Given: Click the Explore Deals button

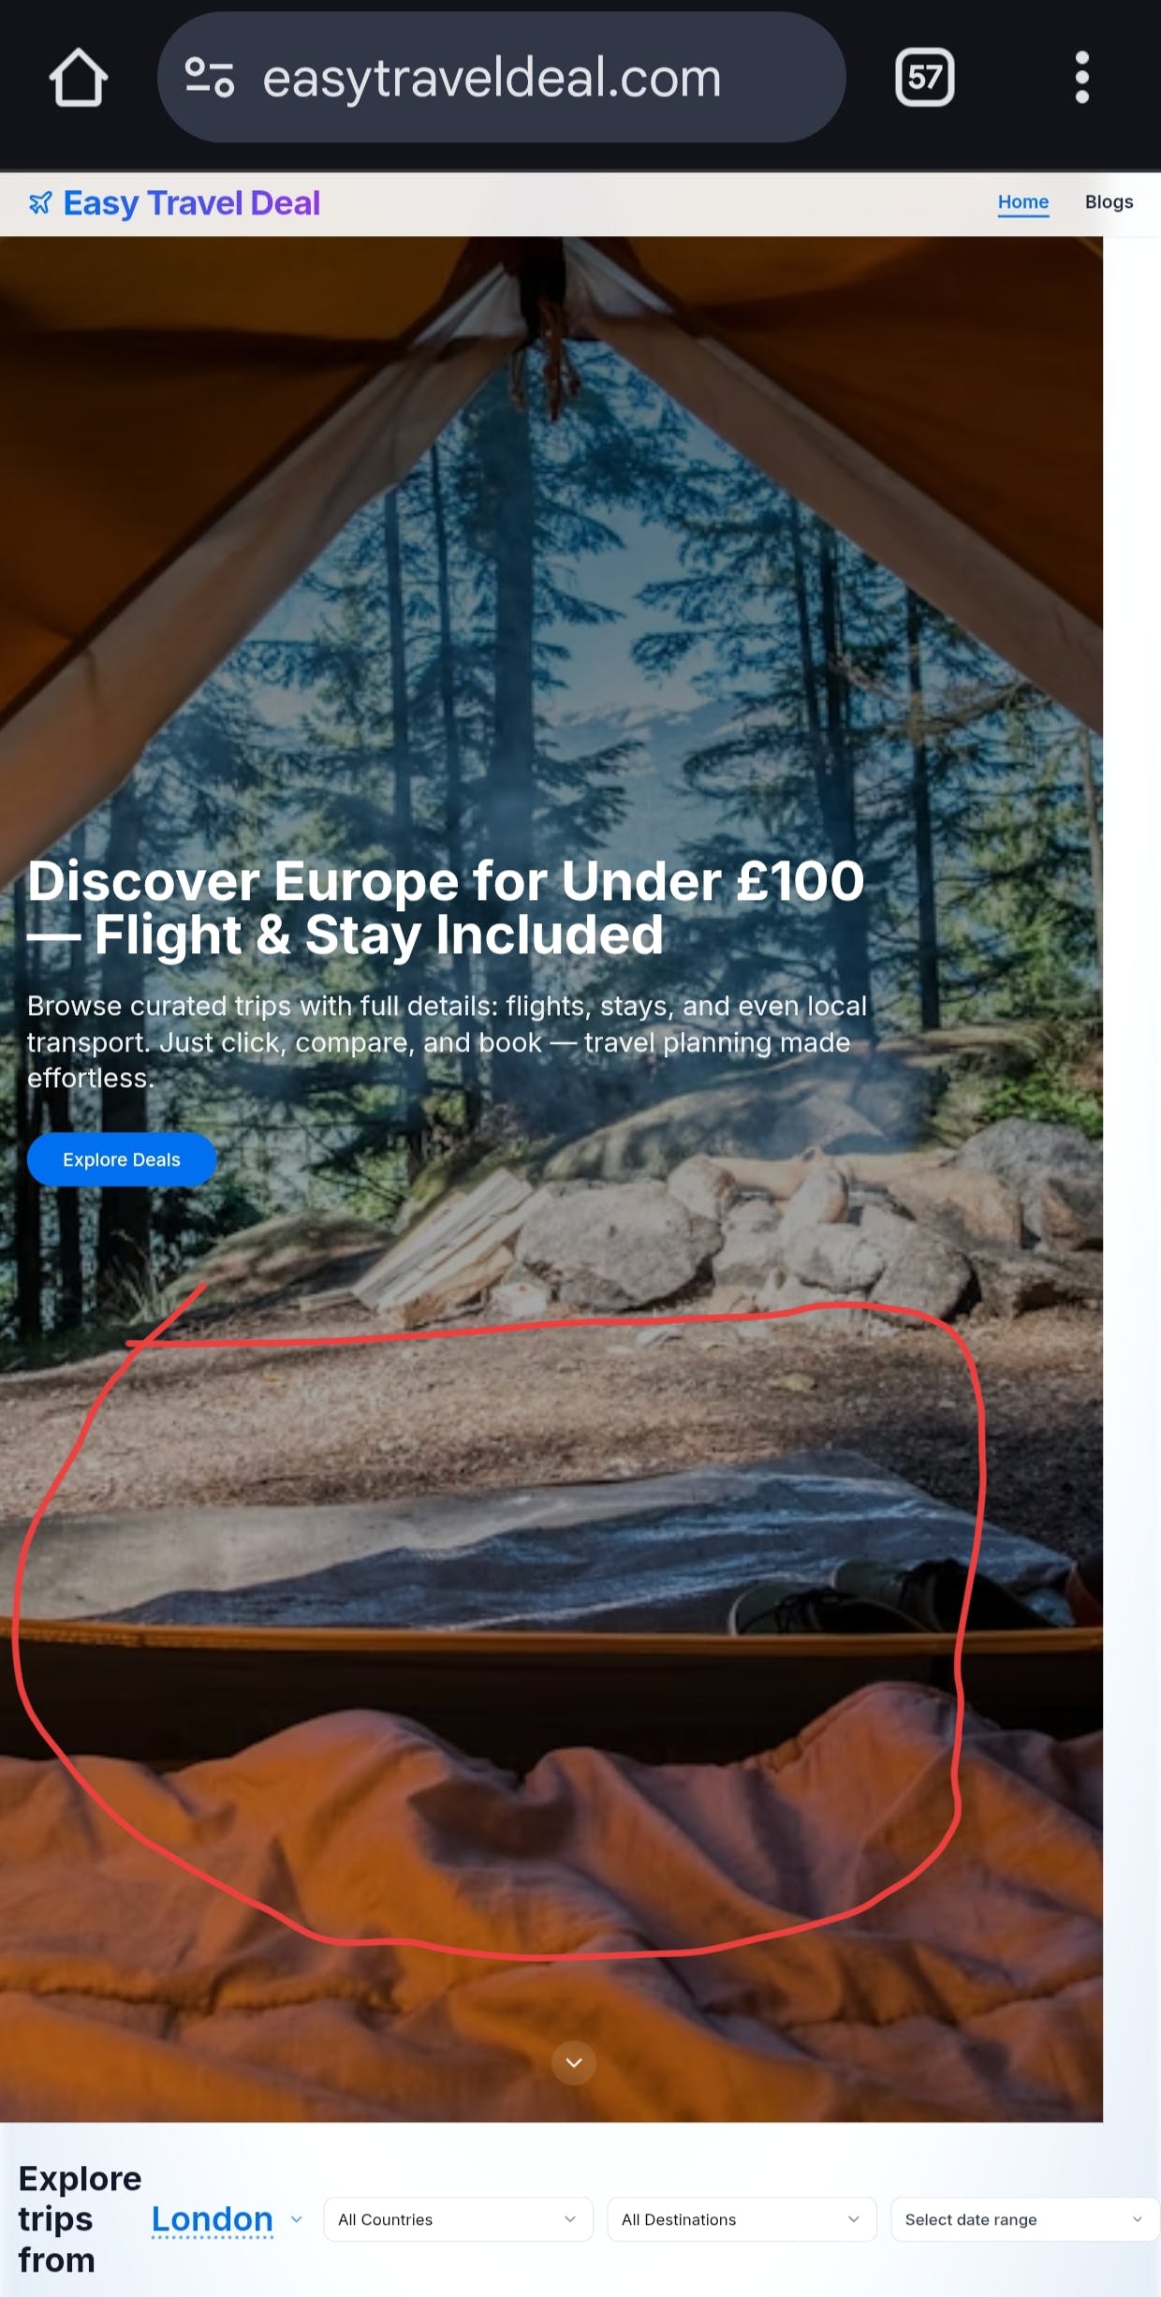Looking at the screenshot, I should 122,1159.
